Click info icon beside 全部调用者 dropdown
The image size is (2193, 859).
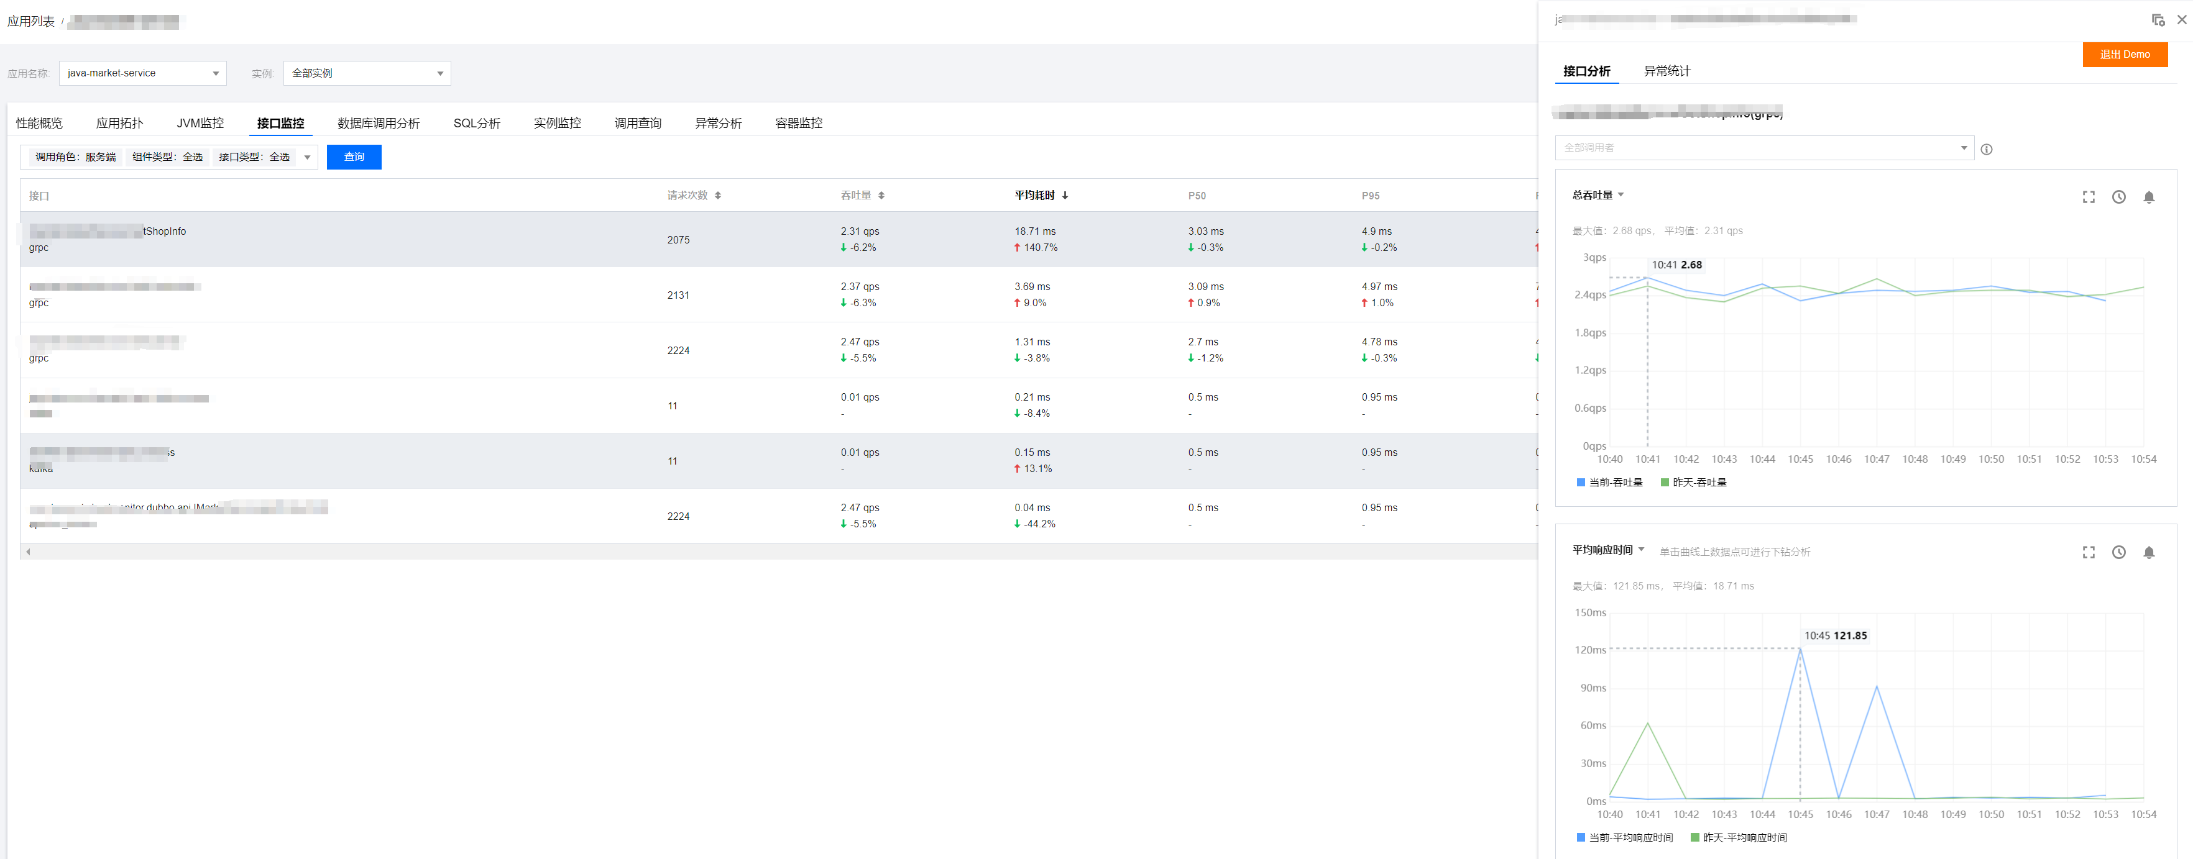click(x=1986, y=150)
